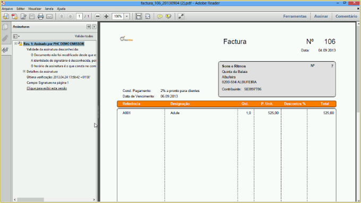The width and height of the screenshot is (361, 203).
Task: Click 'O Documento não foi modificado' line
Action: click(x=64, y=55)
